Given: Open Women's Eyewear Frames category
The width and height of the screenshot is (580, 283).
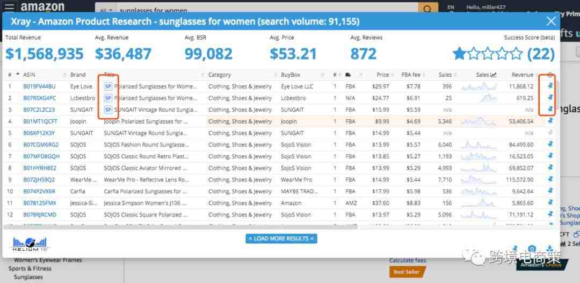Looking at the screenshot, I should coord(48,260).
